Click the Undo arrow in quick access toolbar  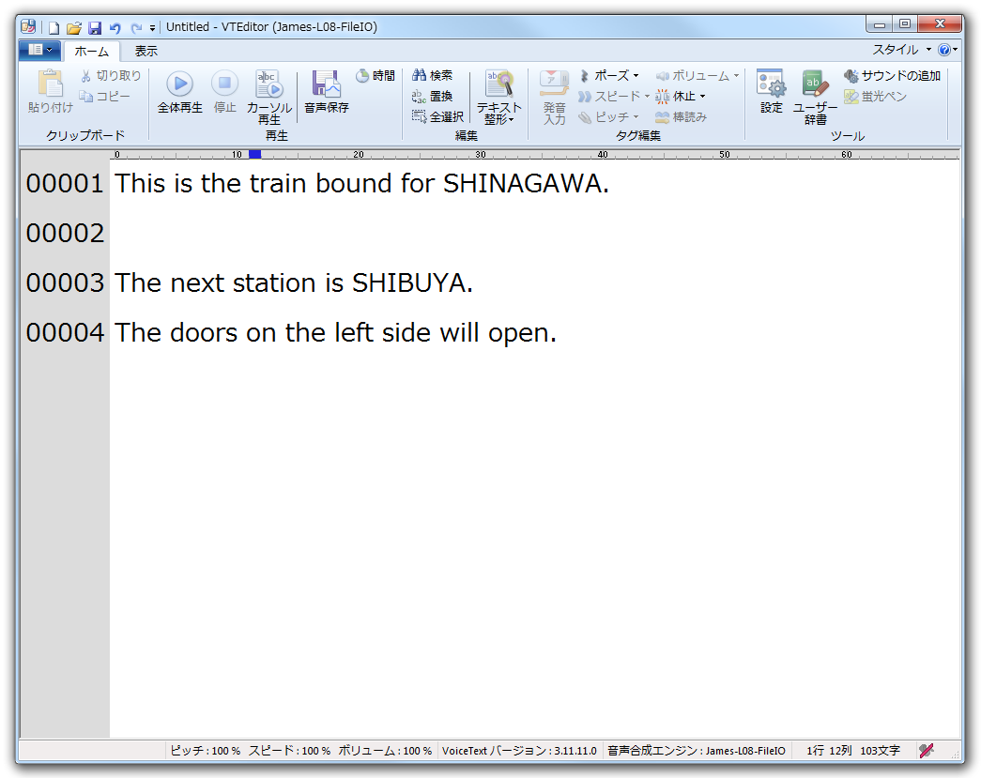(115, 27)
